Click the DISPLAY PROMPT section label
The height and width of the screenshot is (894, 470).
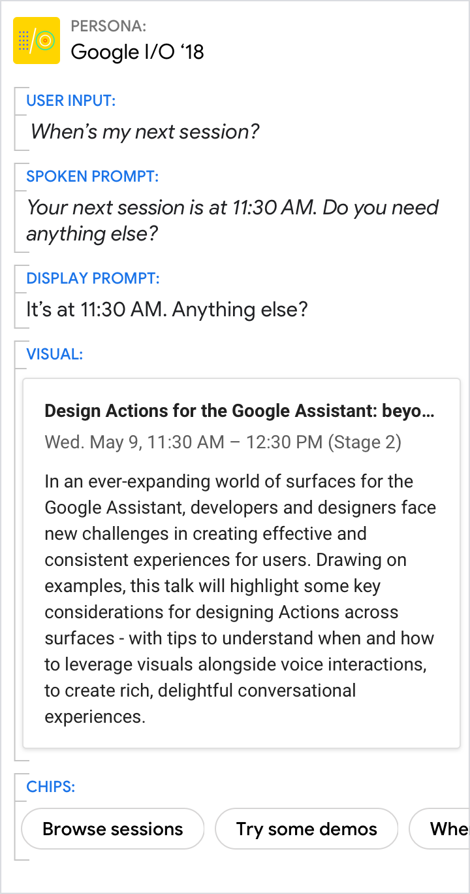93,278
